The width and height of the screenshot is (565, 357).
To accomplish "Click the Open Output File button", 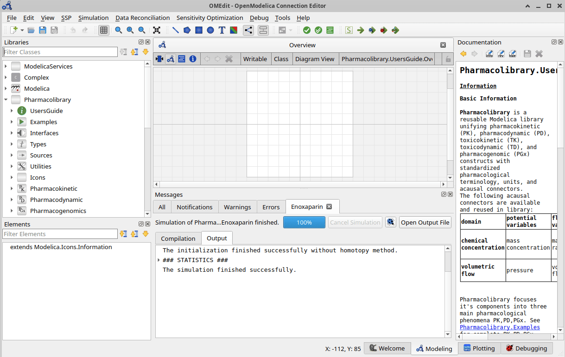I will click(x=425, y=222).
